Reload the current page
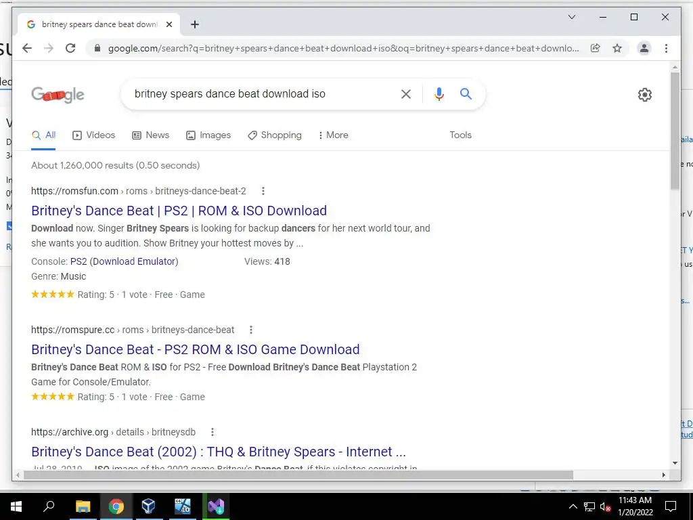This screenshot has height=520, width=693. [x=70, y=48]
